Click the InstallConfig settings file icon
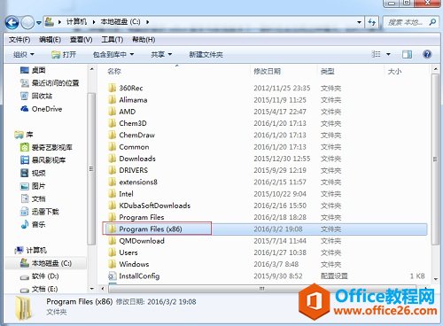 coord(113,276)
